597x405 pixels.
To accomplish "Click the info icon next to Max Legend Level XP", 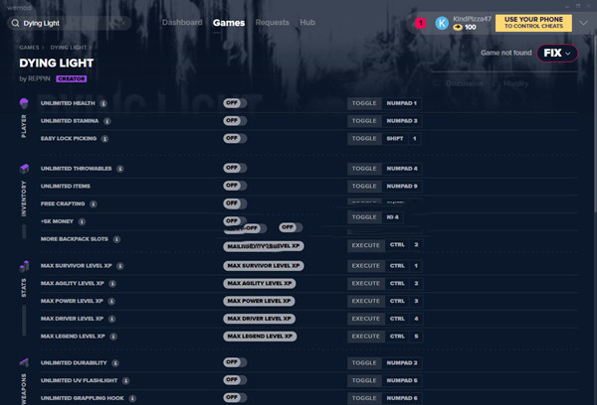I will [111, 337].
